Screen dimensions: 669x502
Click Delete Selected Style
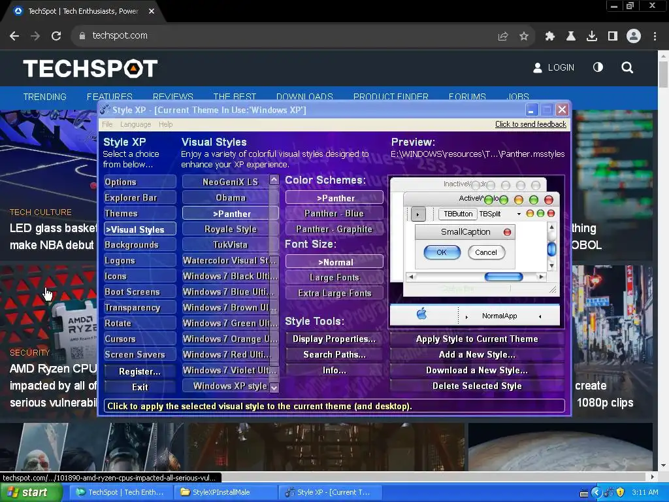click(x=477, y=386)
